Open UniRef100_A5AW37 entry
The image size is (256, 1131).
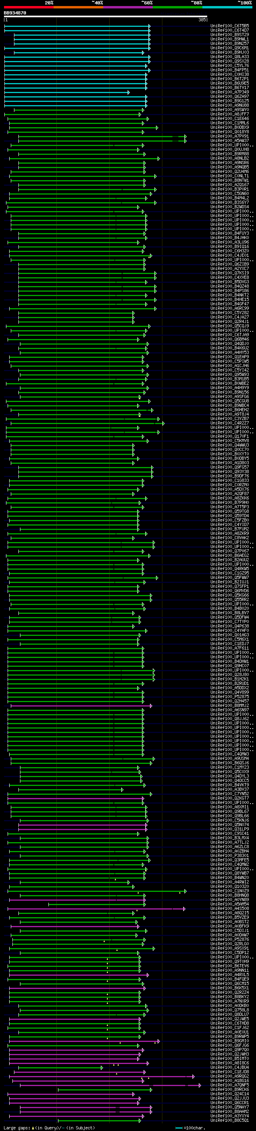click(x=230, y=141)
